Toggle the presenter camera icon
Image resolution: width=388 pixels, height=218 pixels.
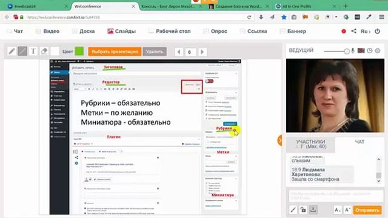click(x=361, y=51)
